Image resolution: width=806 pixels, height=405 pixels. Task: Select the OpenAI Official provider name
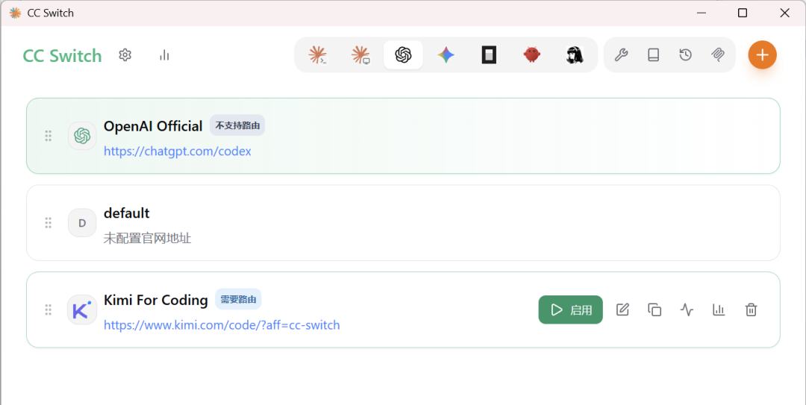coord(153,126)
